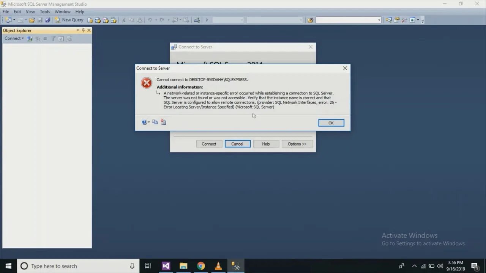Screen dimensions: 486x273
Task: Click the Analysis Services DMX Query icon
Action: coord(106,20)
